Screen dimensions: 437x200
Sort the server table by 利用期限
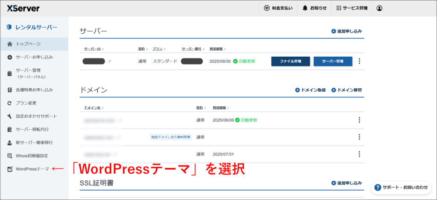coord(218,49)
